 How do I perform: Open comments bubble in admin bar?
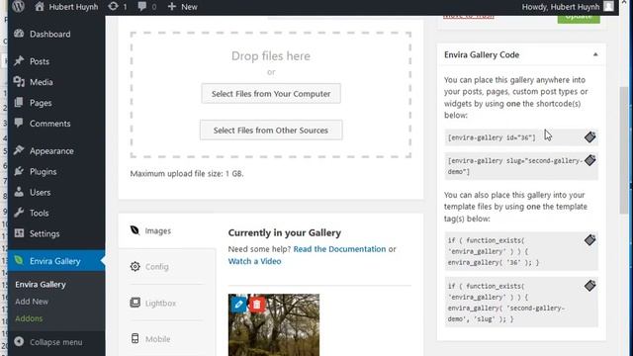(147, 7)
